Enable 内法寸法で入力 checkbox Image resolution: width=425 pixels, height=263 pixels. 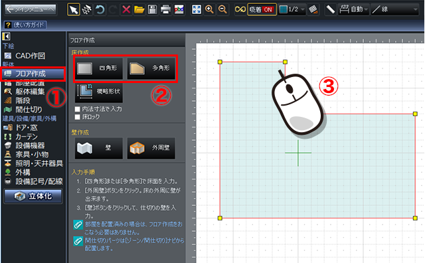point(78,109)
